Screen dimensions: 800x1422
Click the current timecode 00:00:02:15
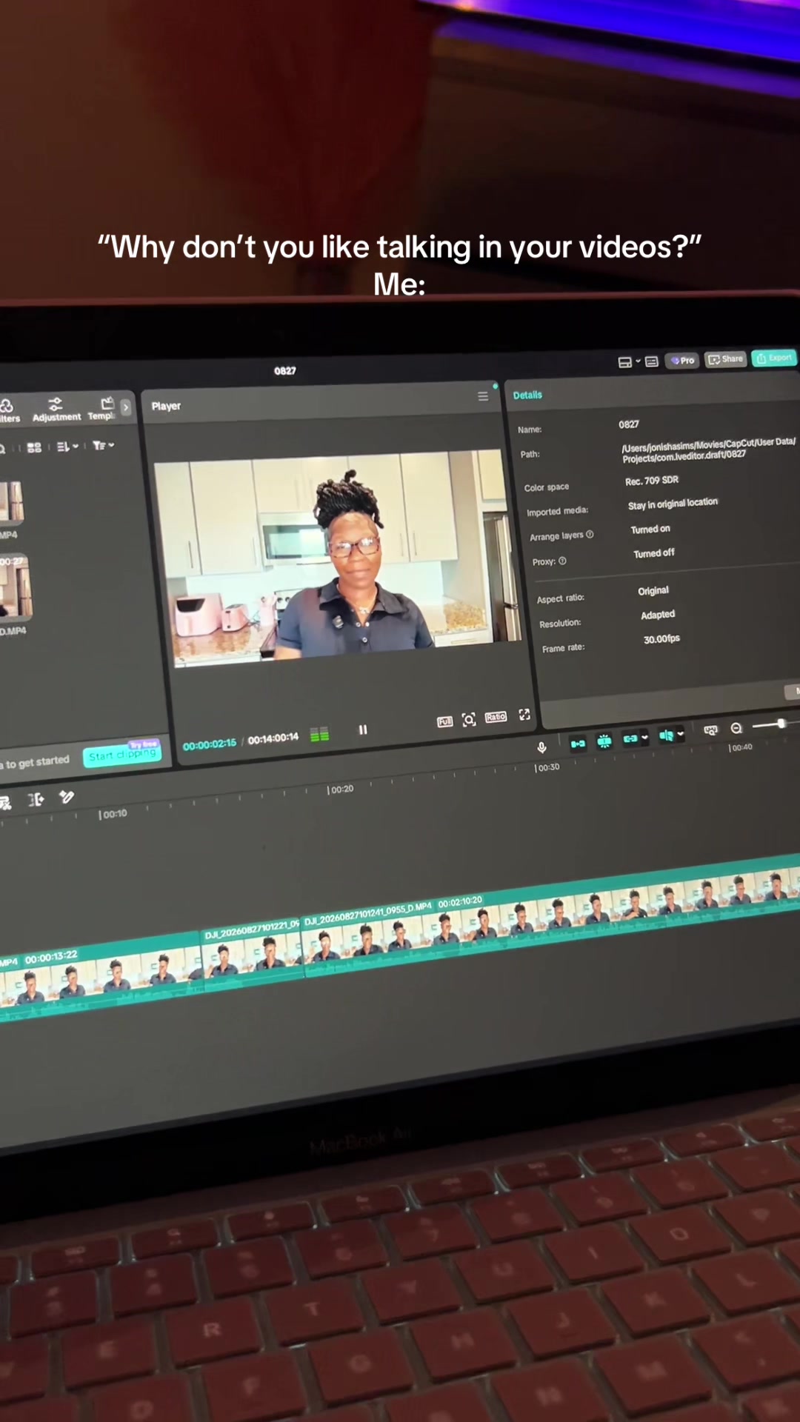tap(210, 744)
